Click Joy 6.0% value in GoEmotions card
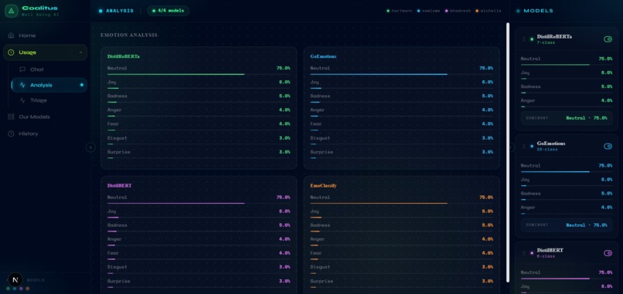 487,82
